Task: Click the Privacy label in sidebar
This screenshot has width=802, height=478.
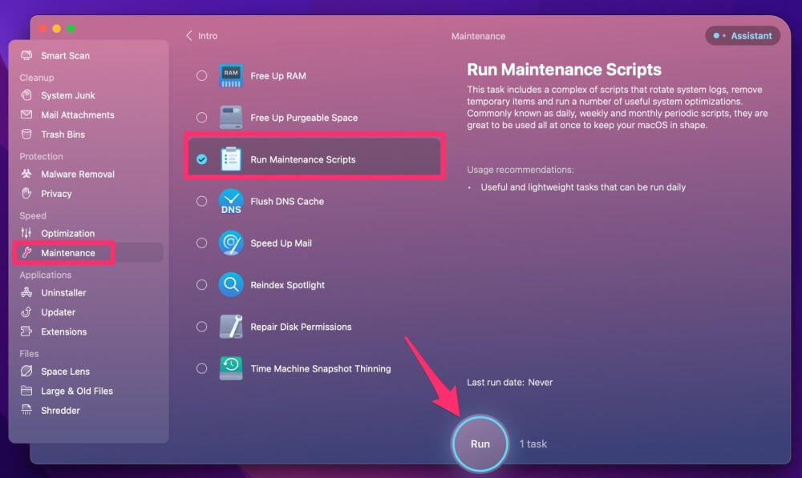Action: [56, 194]
